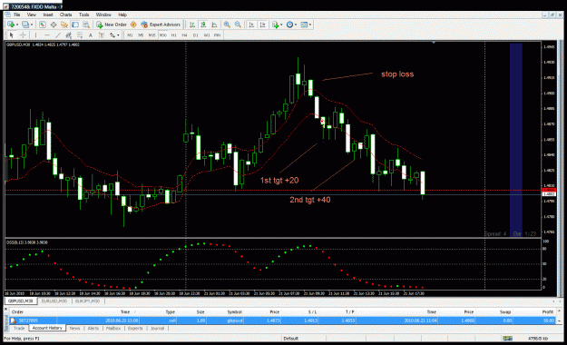Viewport: 567px width, 345px height.
Task: Launch MetaEditor via the diamond icon
Action: point(133,25)
